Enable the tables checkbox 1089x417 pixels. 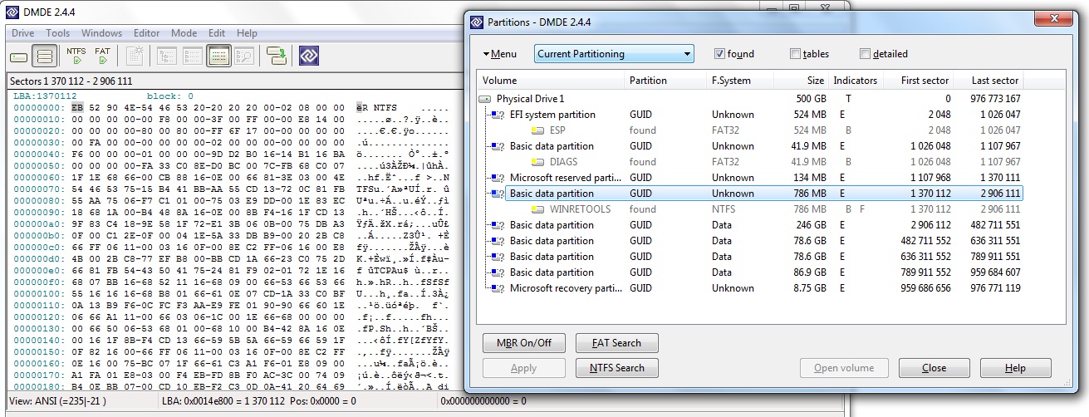click(796, 54)
